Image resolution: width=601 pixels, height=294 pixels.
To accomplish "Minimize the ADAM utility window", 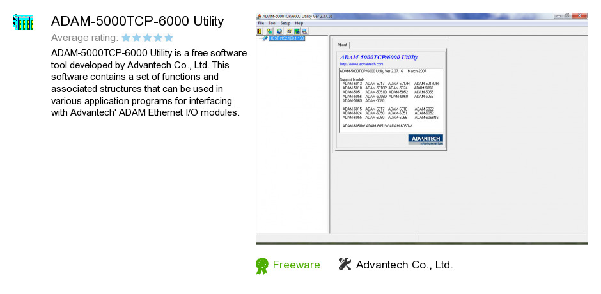I will click(558, 16).
